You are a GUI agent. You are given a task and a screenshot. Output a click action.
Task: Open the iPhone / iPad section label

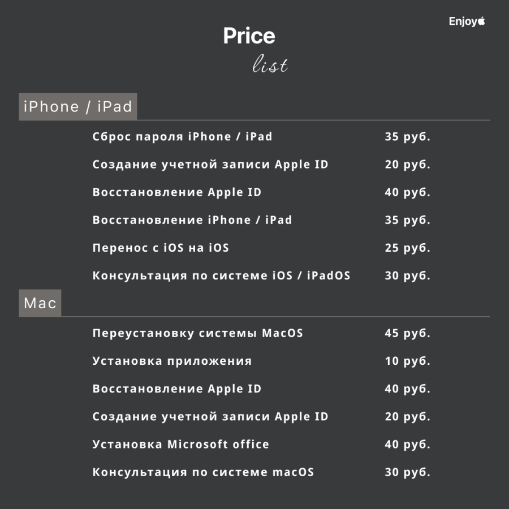tap(78, 106)
